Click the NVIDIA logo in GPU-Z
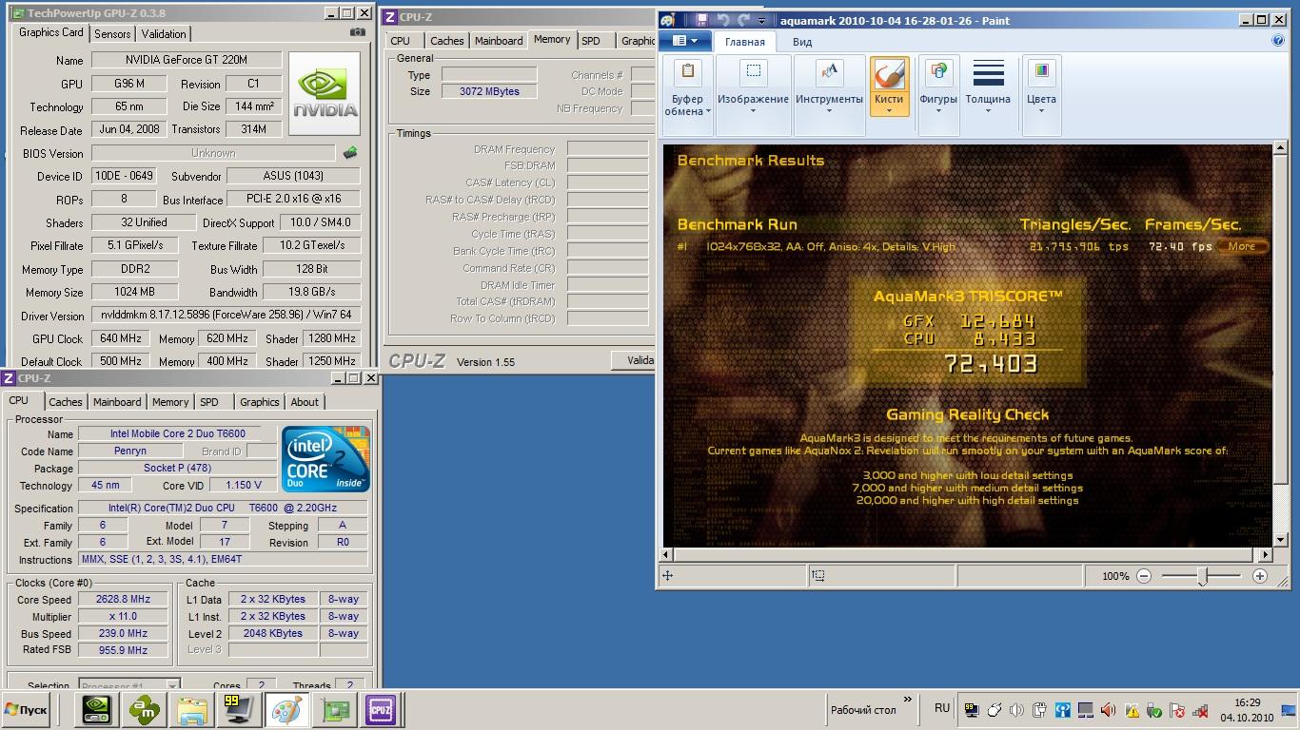 tap(325, 93)
